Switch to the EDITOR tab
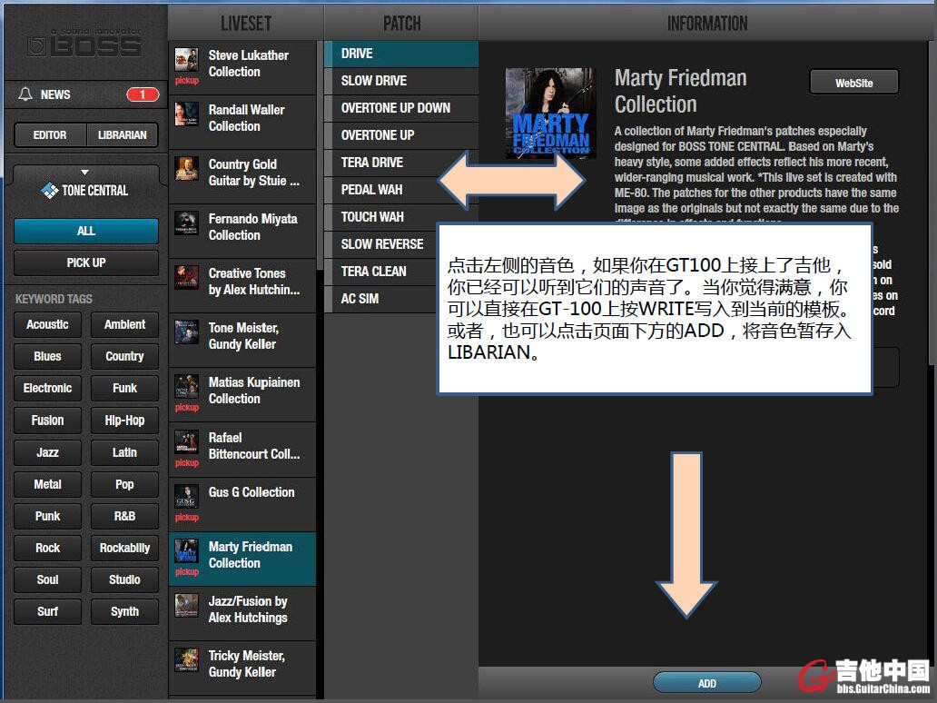The image size is (937, 703). pyautogui.click(x=50, y=135)
